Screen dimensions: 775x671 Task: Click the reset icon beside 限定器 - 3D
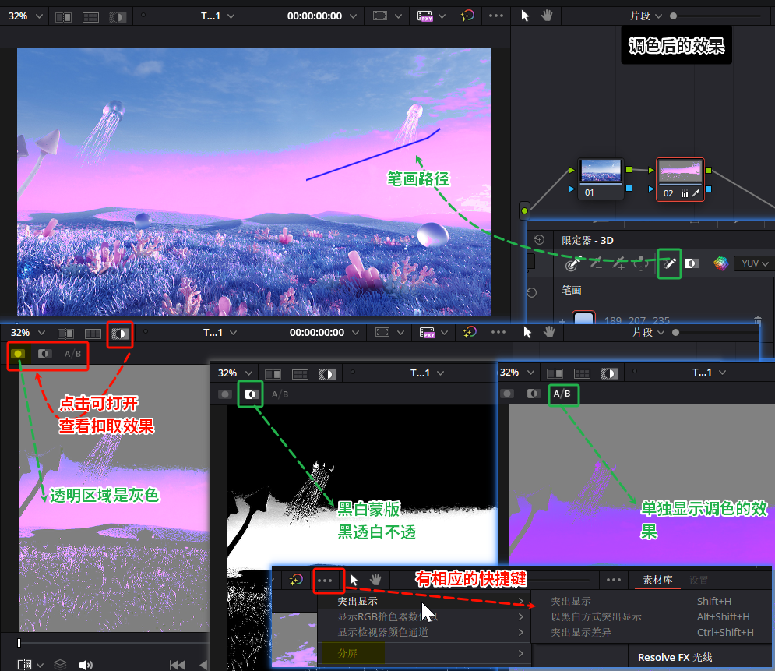coord(539,240)
